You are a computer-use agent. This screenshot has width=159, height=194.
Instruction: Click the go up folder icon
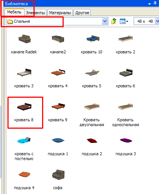pyautogui.click(x=114, y=21)
